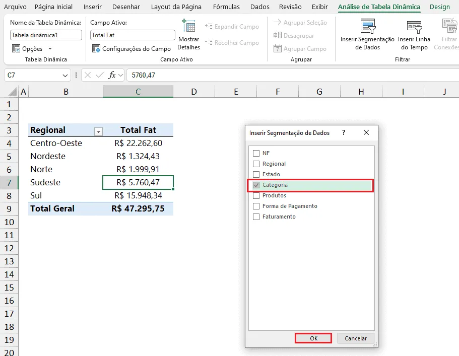Select cell with R$ 22.262,60
Viewport: 459px width, 356px height.
pos(138,143)
